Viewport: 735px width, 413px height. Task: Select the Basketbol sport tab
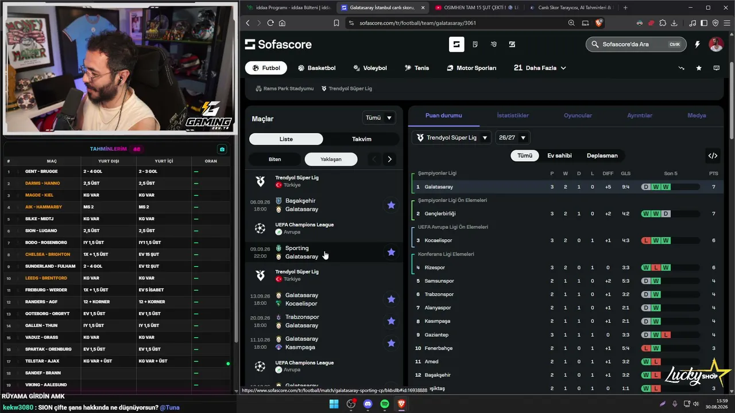click(x=316, y=68)
